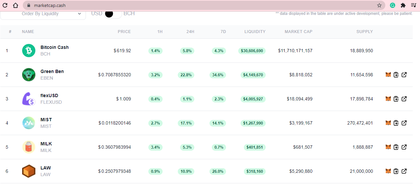Open the browser extensions puzzle icon

coord(403,5)
